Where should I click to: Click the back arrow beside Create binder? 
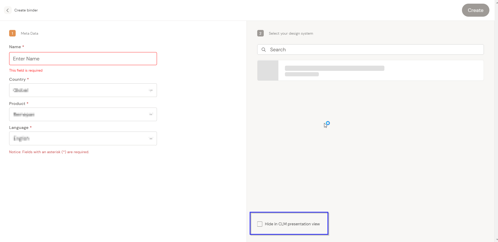[x=8, y=10]
